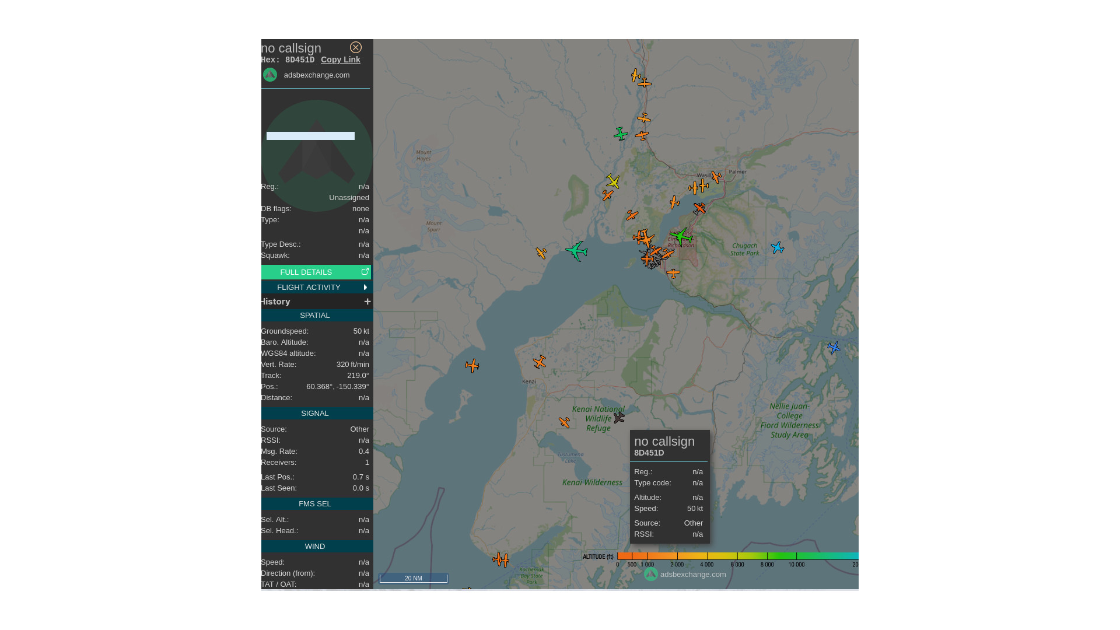
Task: Click Msg. Rate value '0.4'
Action: pos(364,452)
